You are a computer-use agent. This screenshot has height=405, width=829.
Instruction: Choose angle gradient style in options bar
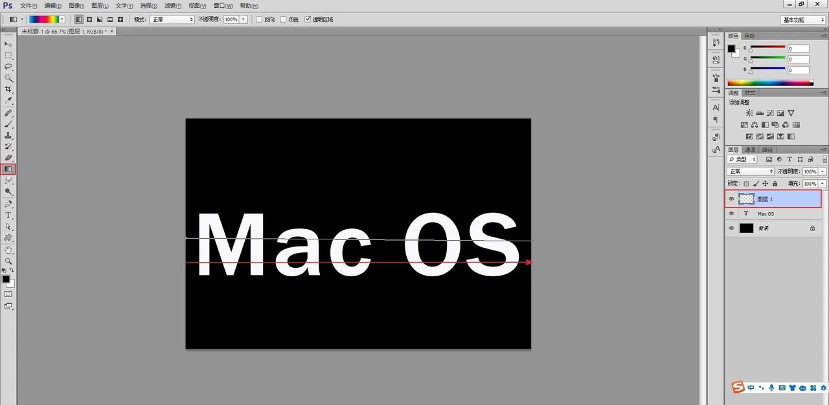100,19
